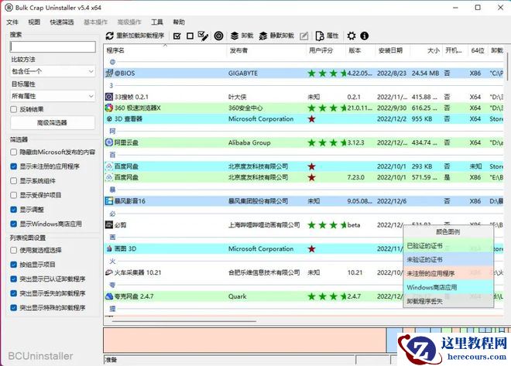Screen dimensions: 511x366
Task: Click the 火车采集器 app icon
Action: coord(109,272)
